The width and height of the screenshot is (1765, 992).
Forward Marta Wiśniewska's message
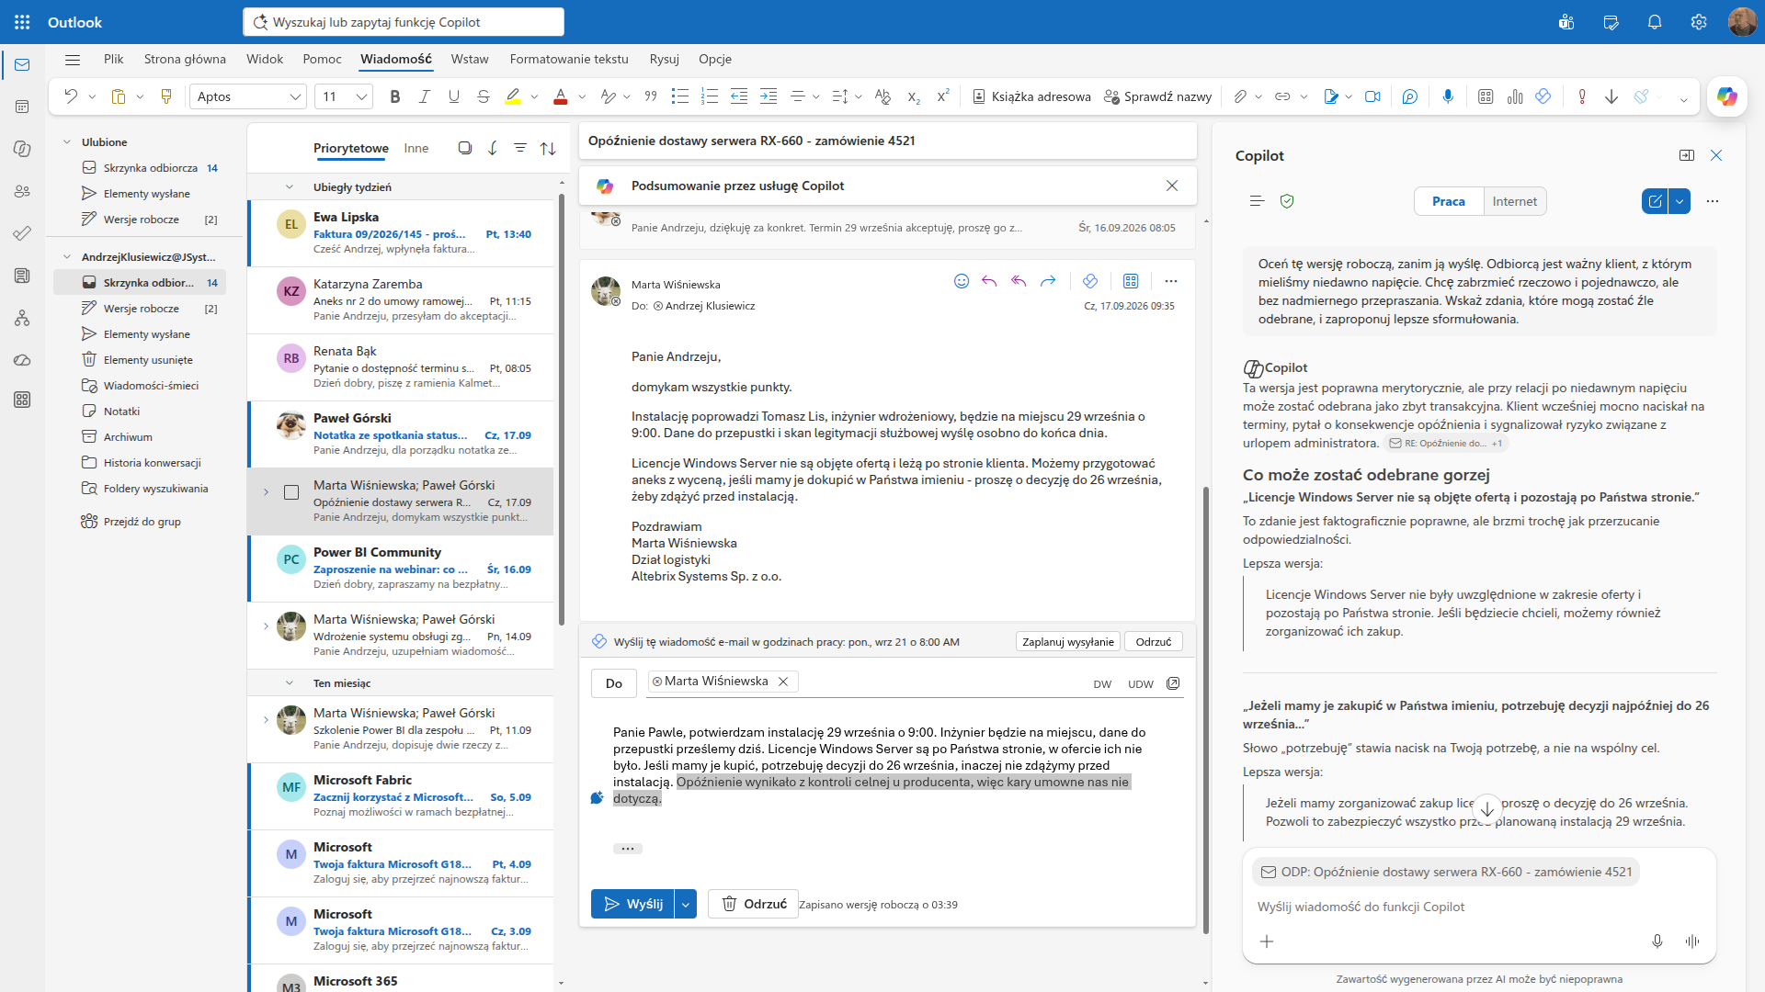1048,281
